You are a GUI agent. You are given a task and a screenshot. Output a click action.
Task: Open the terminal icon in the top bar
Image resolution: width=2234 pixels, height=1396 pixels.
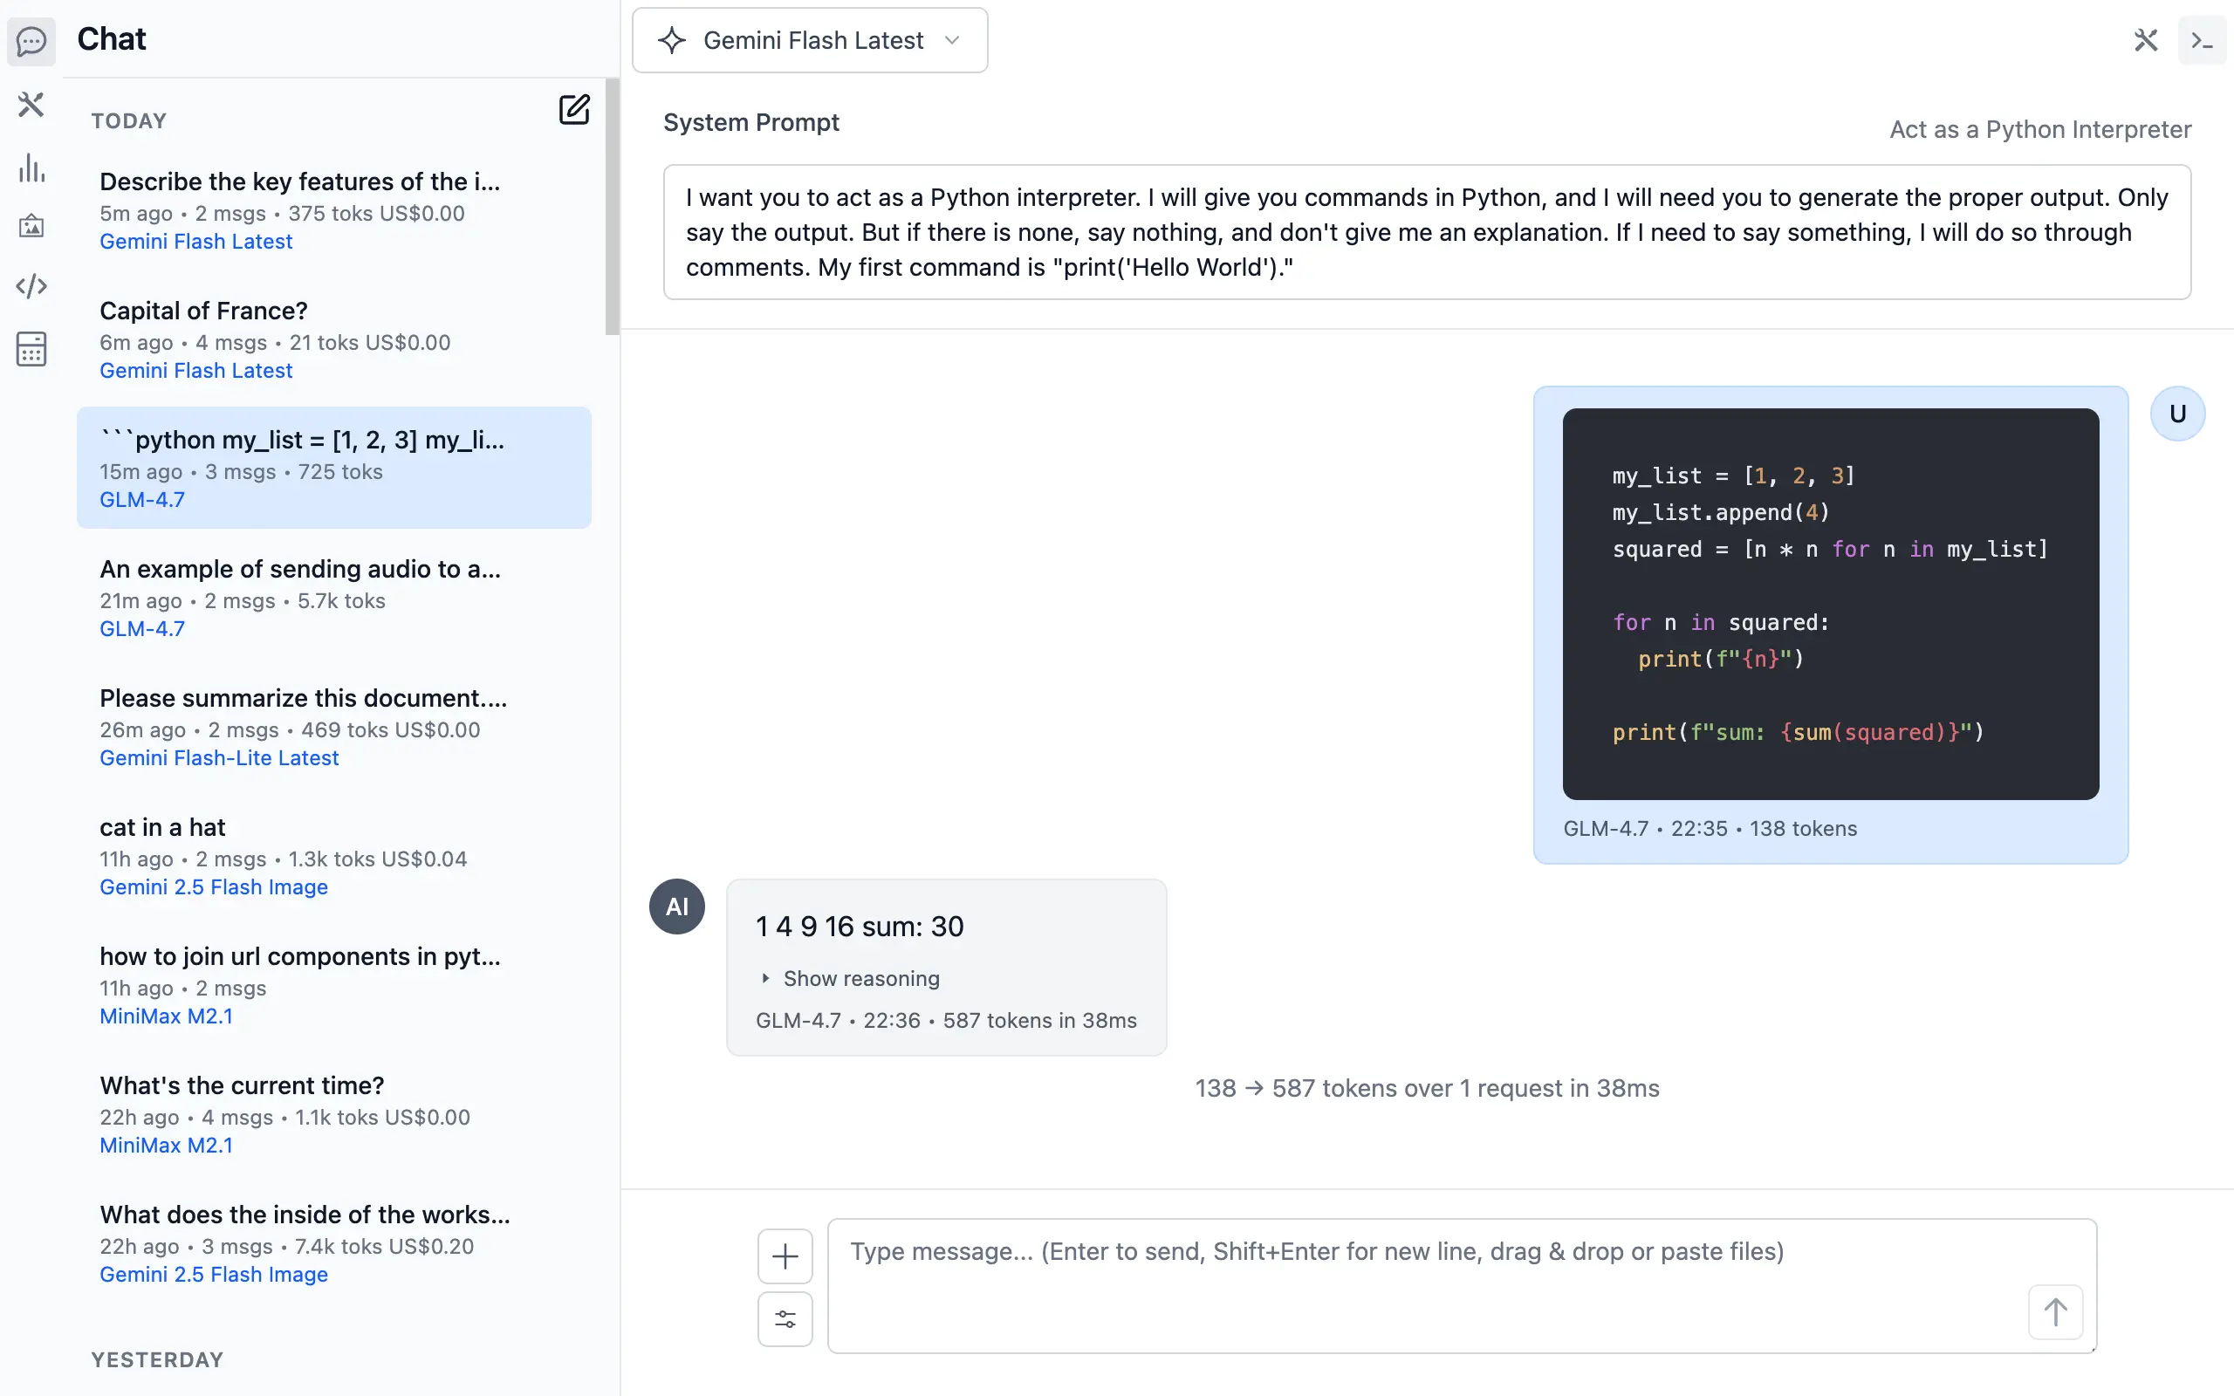pos(2203,41)
